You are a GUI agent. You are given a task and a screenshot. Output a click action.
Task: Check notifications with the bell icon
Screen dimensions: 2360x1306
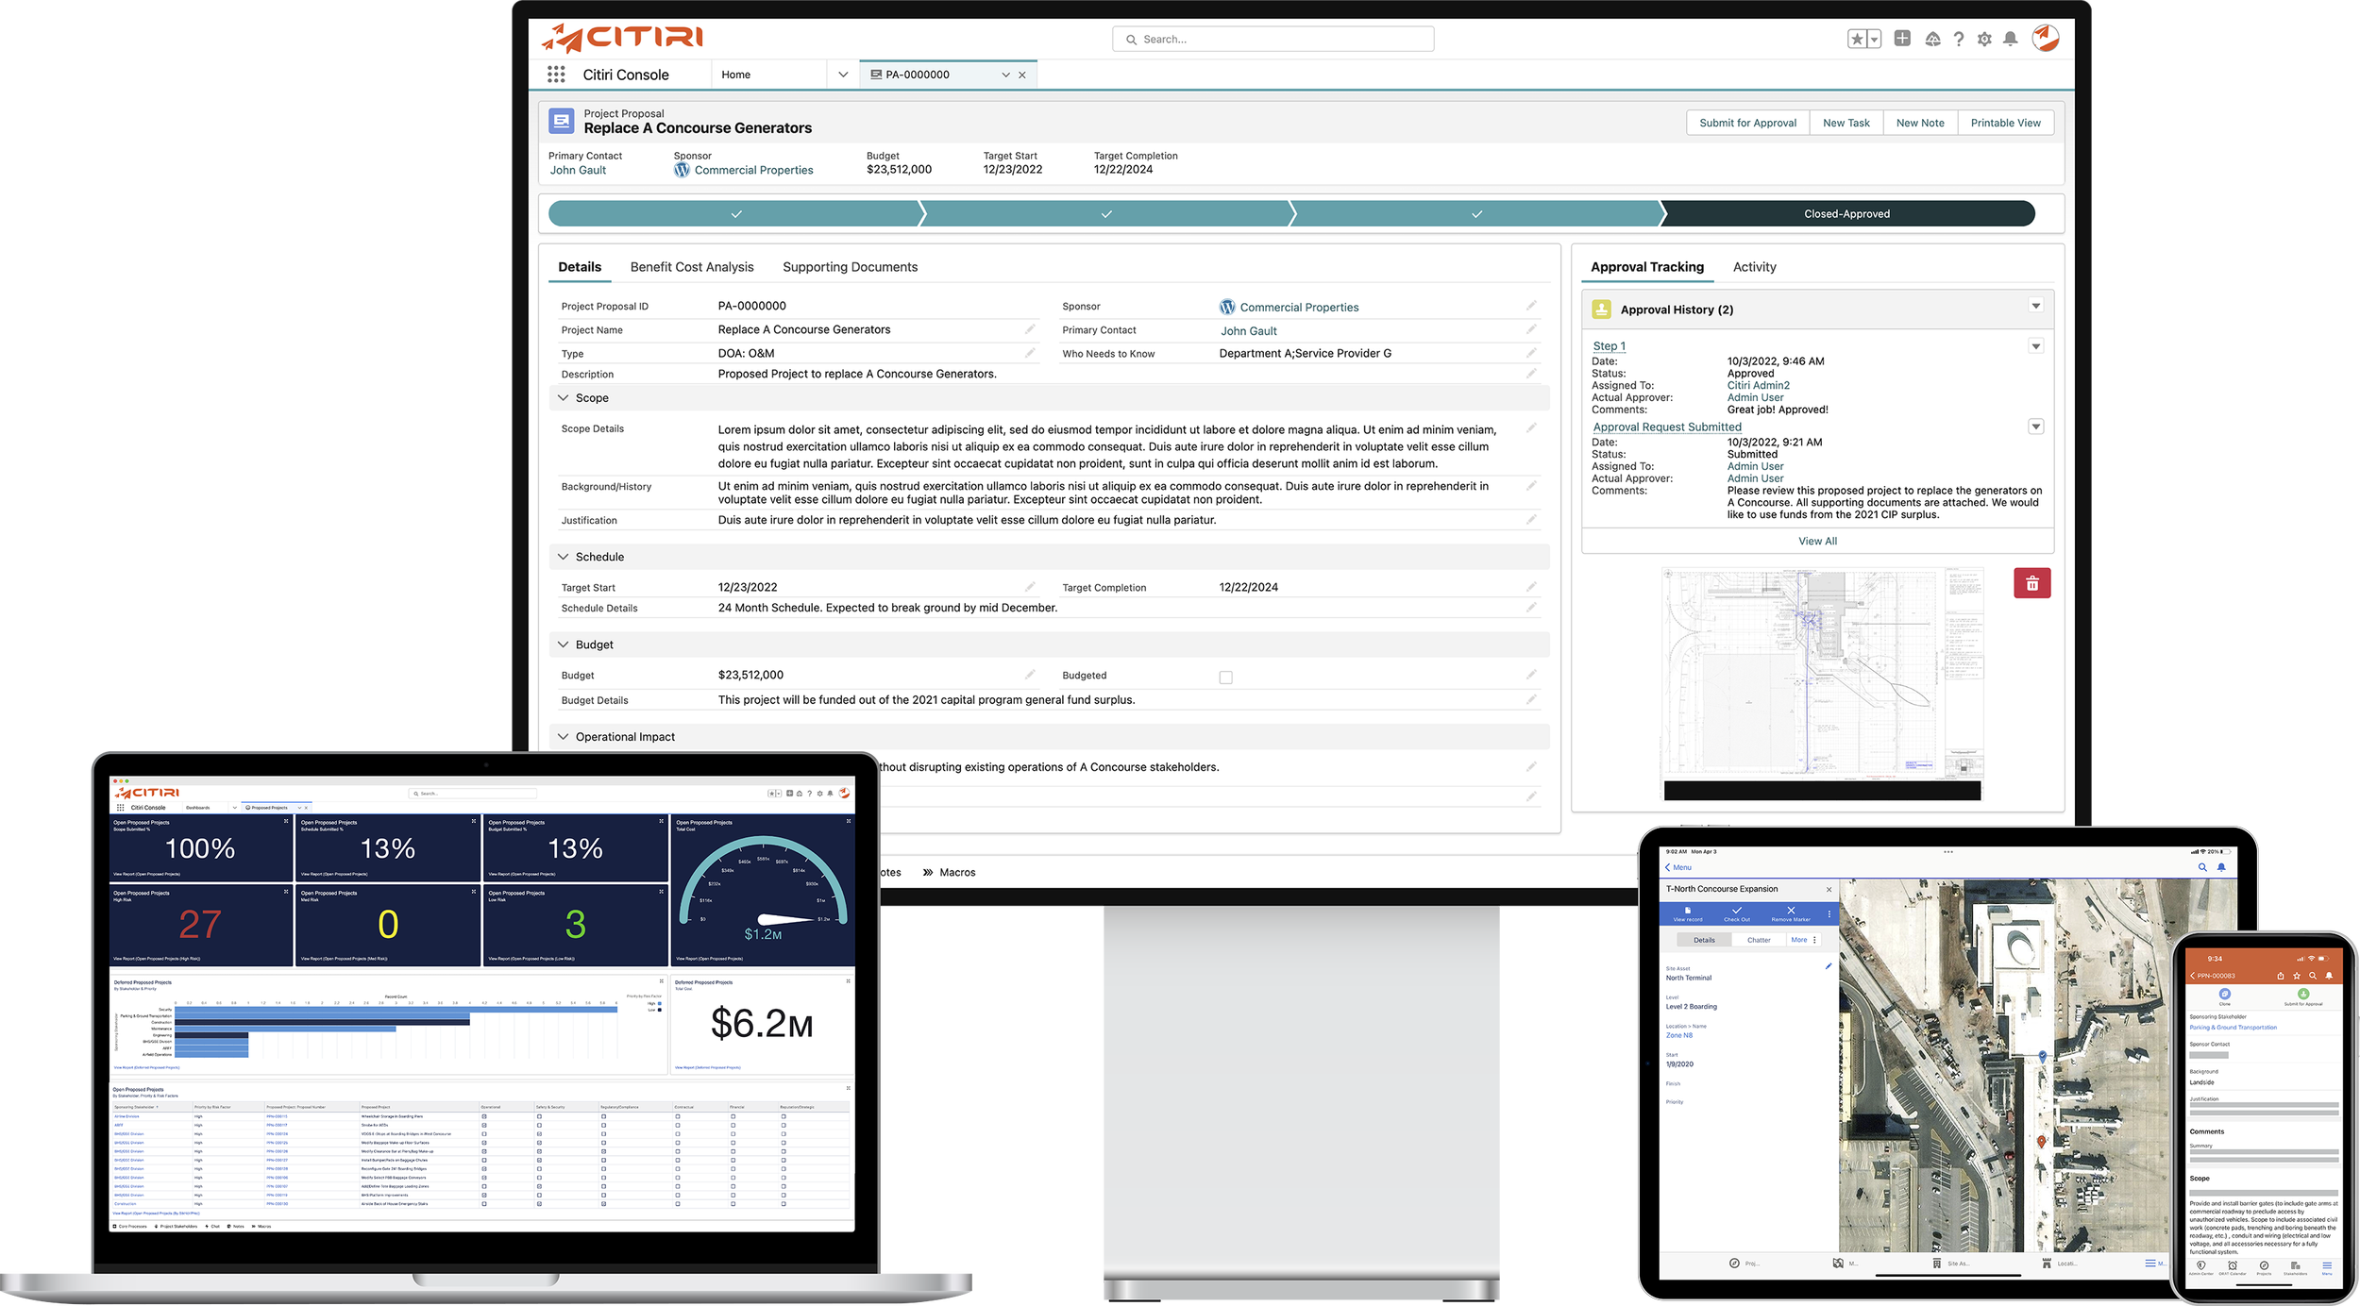coord(2012,40)
